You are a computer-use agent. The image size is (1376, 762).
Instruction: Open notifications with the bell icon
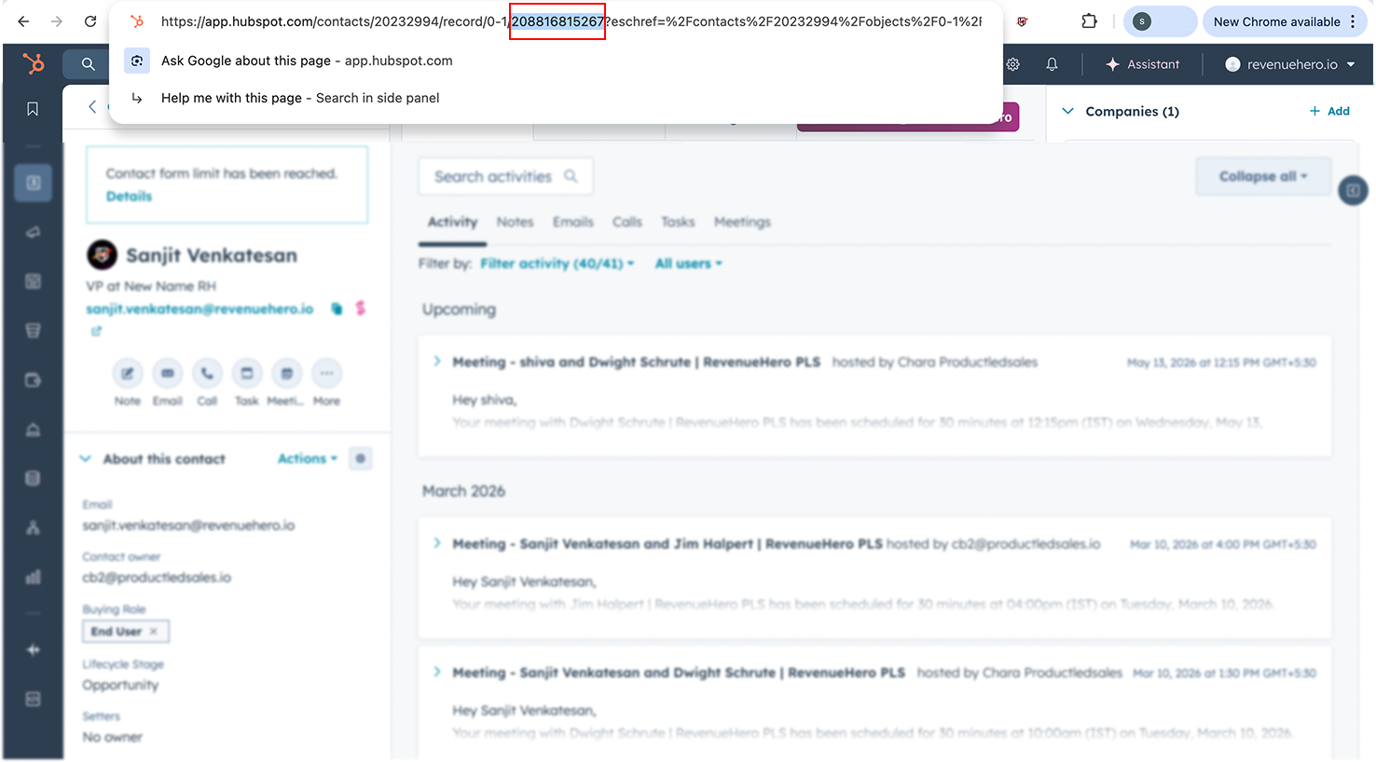[1052, 64]
